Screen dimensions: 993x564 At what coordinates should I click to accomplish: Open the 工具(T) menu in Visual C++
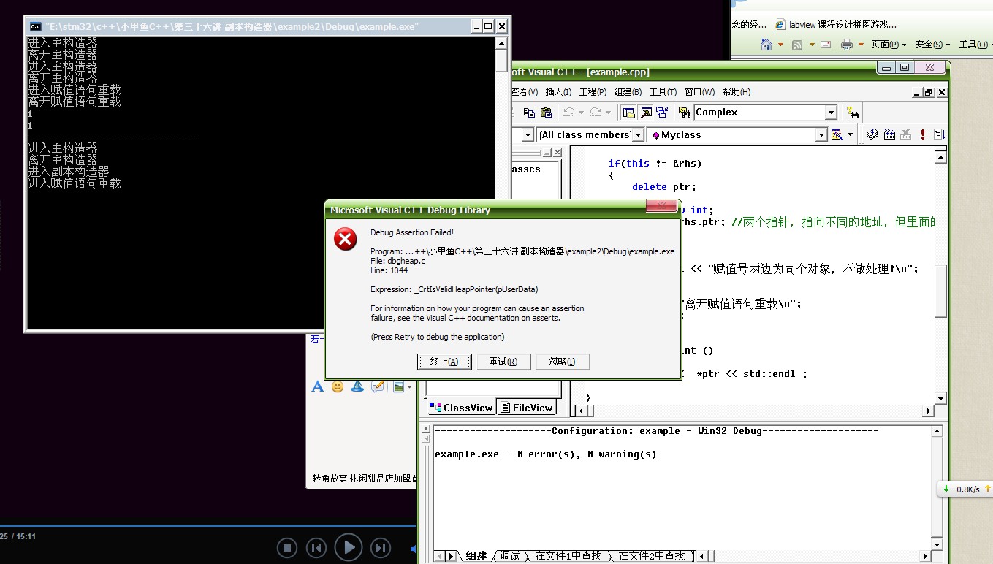click(x=663, y=92)
